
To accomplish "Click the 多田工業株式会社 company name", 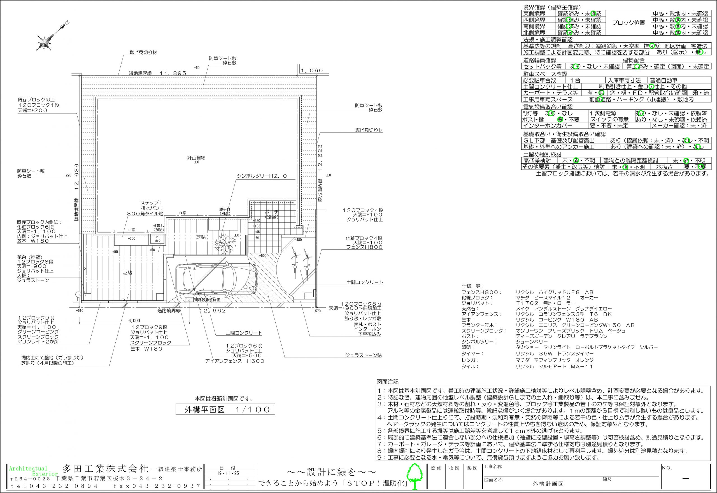I will pos(106,469).
